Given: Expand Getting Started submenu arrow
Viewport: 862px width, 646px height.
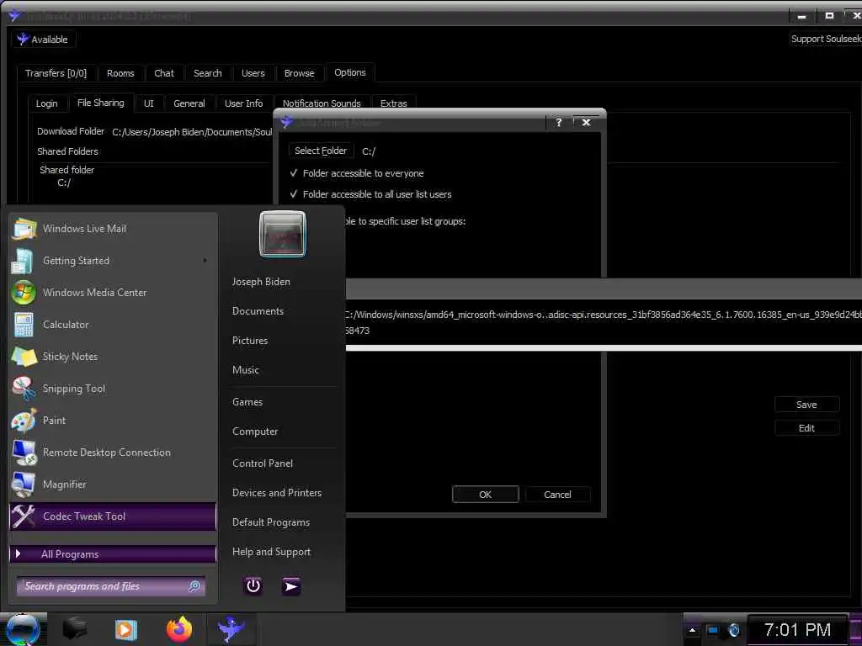Looking at the screenshot, I should click(205, 261).
